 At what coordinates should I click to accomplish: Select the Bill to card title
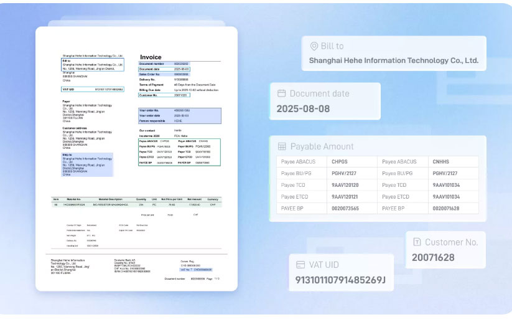click(x=332, y=46)
